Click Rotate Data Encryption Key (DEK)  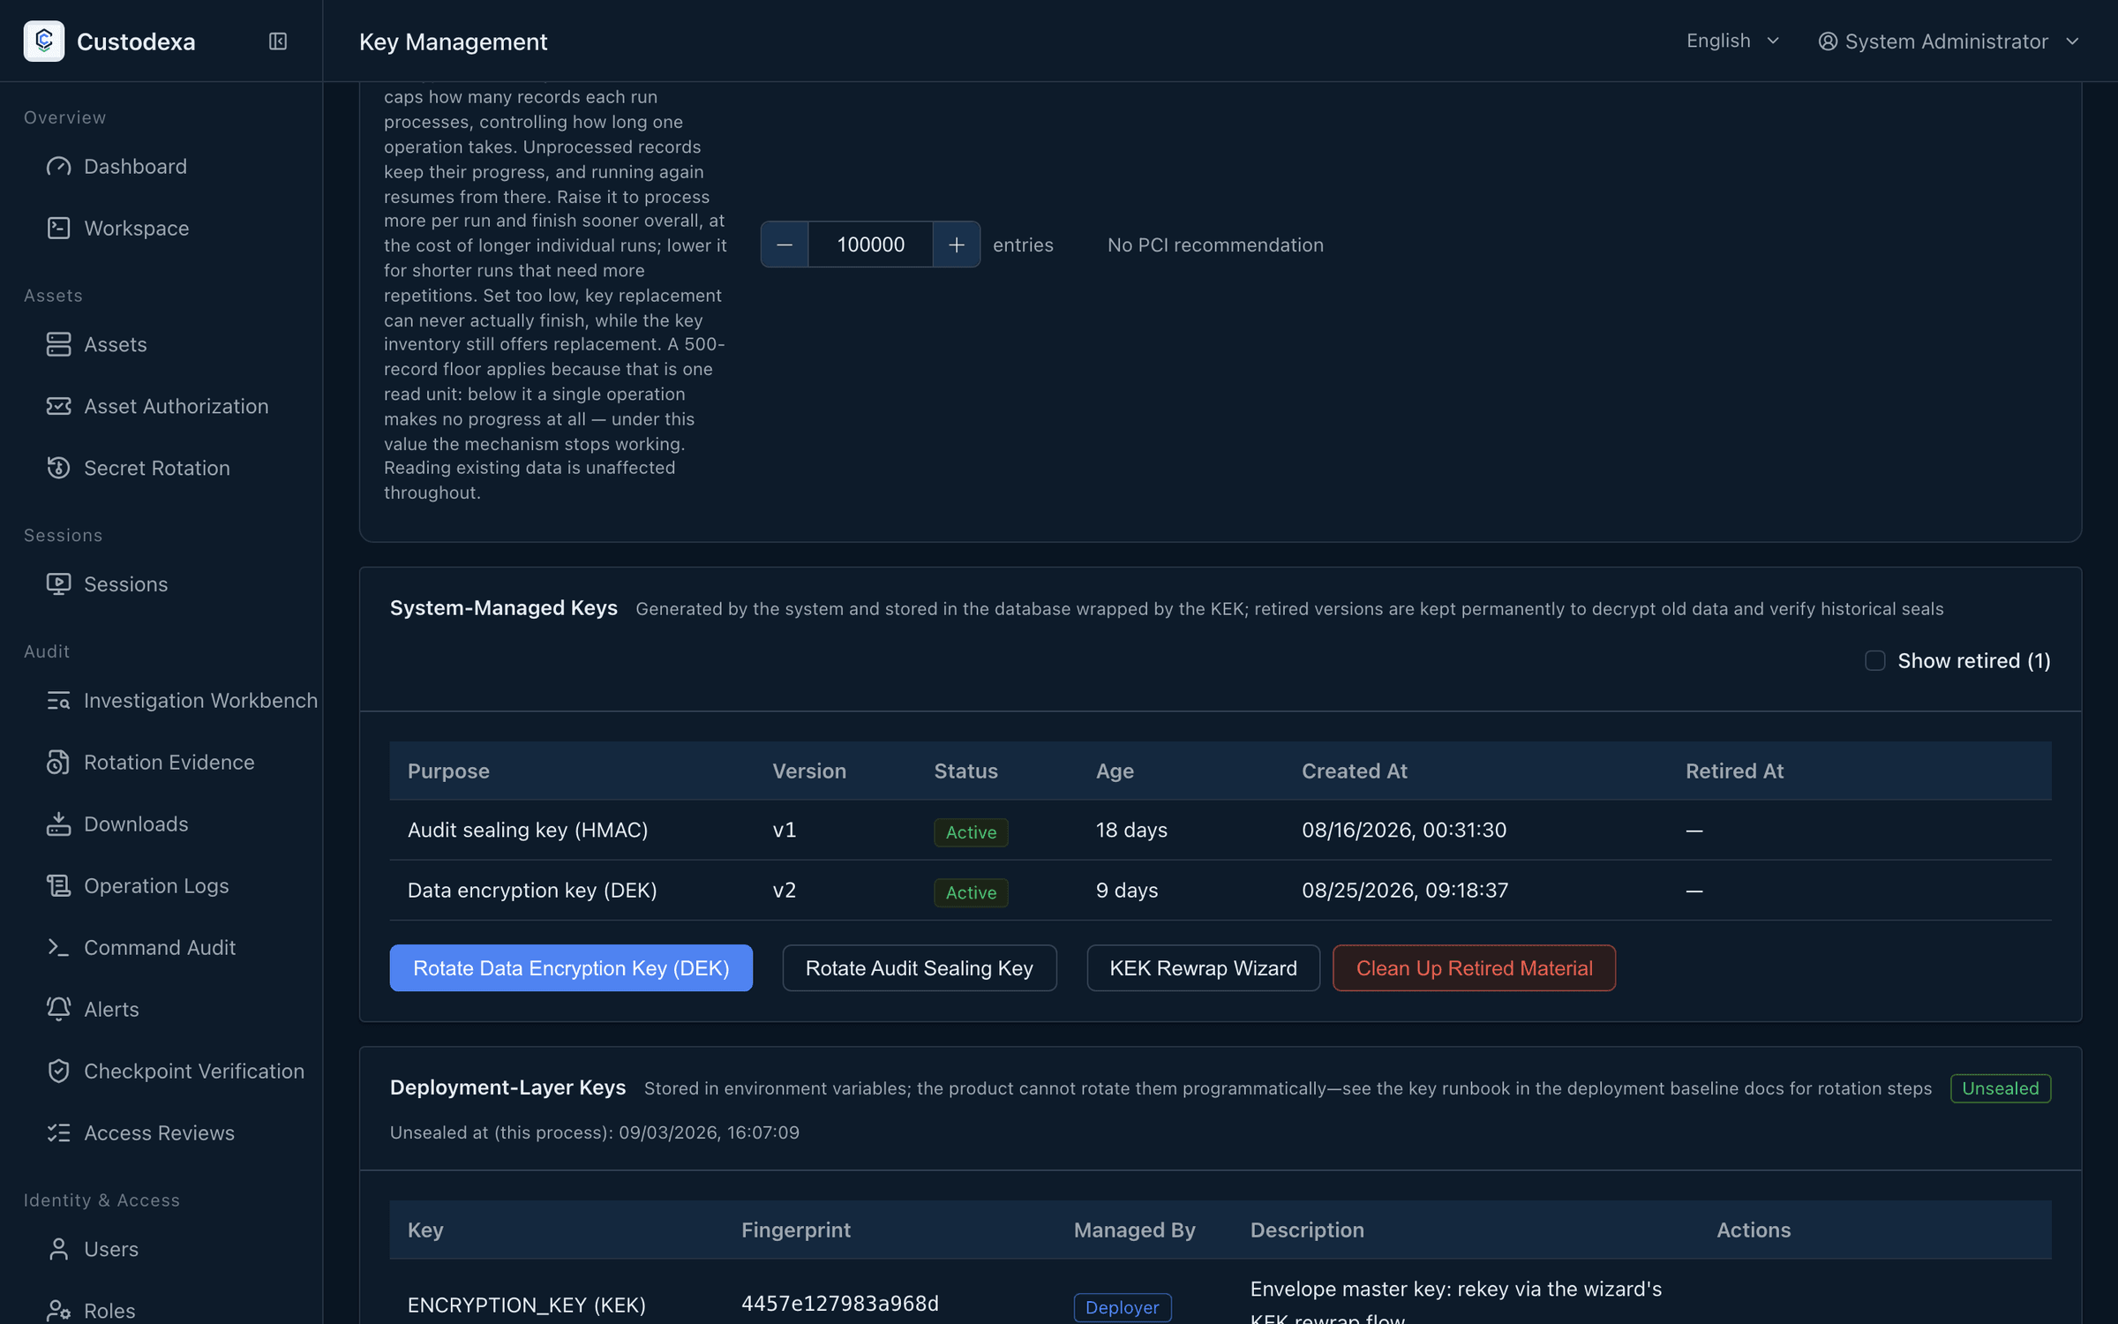[x=571, y=968]
